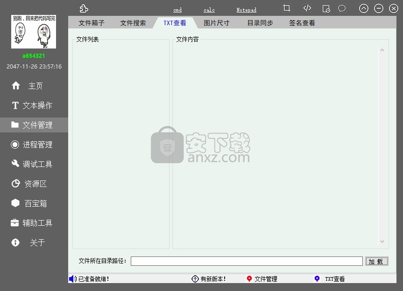Viewport: 403px width, 291px height.
Task: Click the info icon for 关于
Action: (15, 242)
